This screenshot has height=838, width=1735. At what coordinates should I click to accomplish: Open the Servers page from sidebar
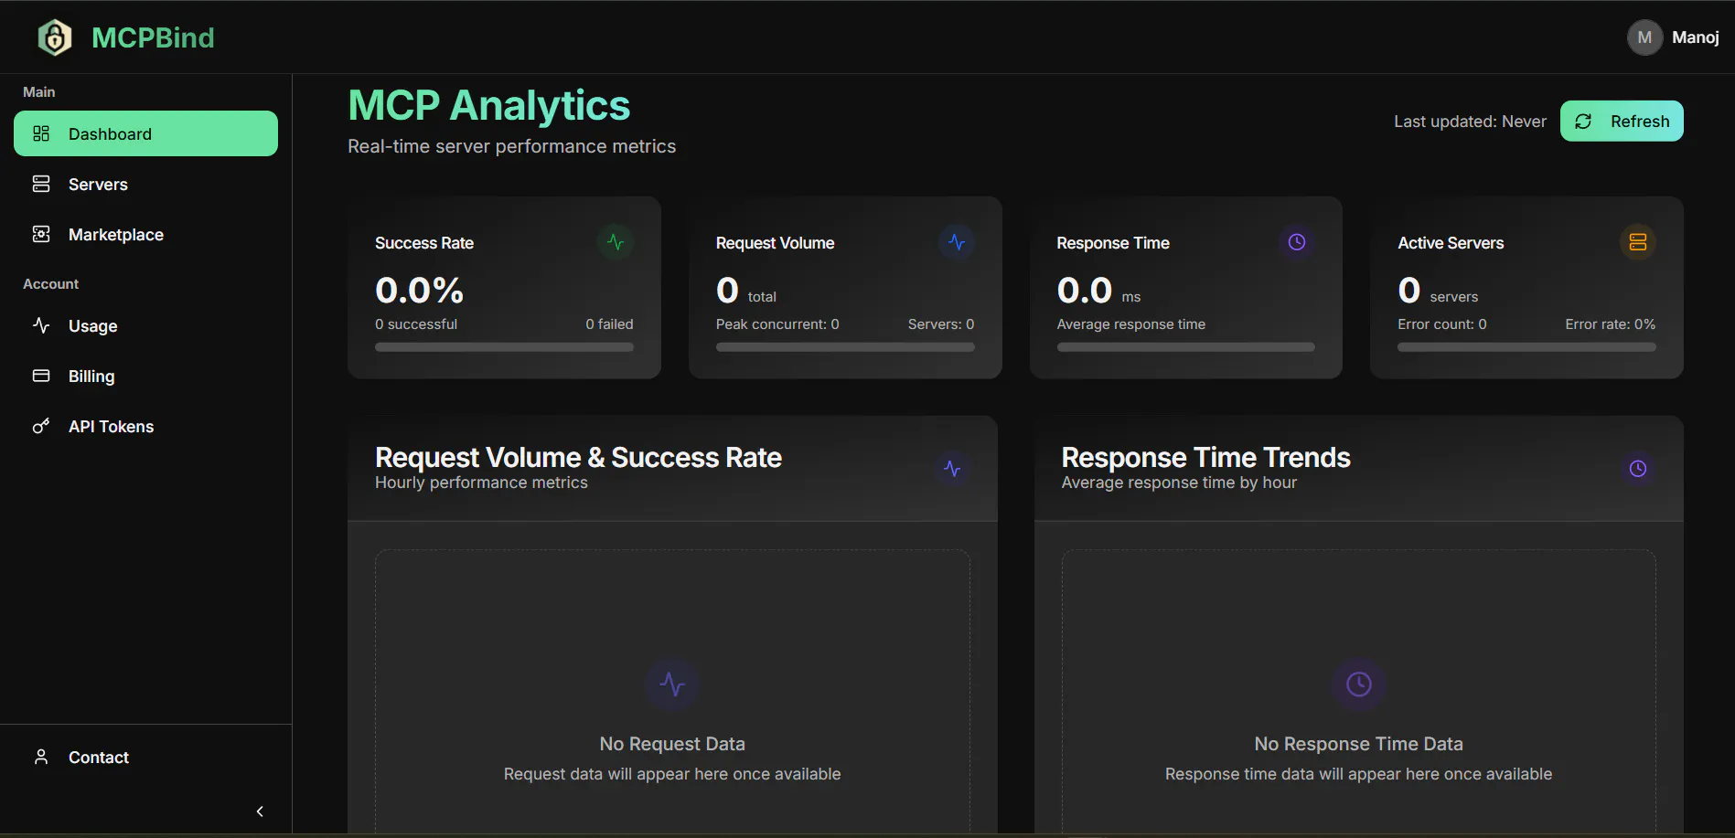point(145,184)
